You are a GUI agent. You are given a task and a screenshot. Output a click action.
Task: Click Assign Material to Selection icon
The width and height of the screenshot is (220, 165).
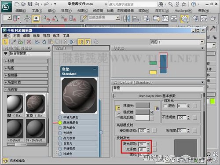tap(20, 42)
